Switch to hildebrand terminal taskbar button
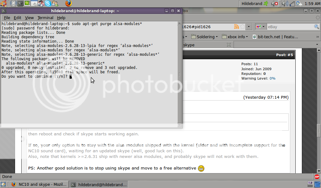This screenshot has height=188, width=321. point(99,184)
